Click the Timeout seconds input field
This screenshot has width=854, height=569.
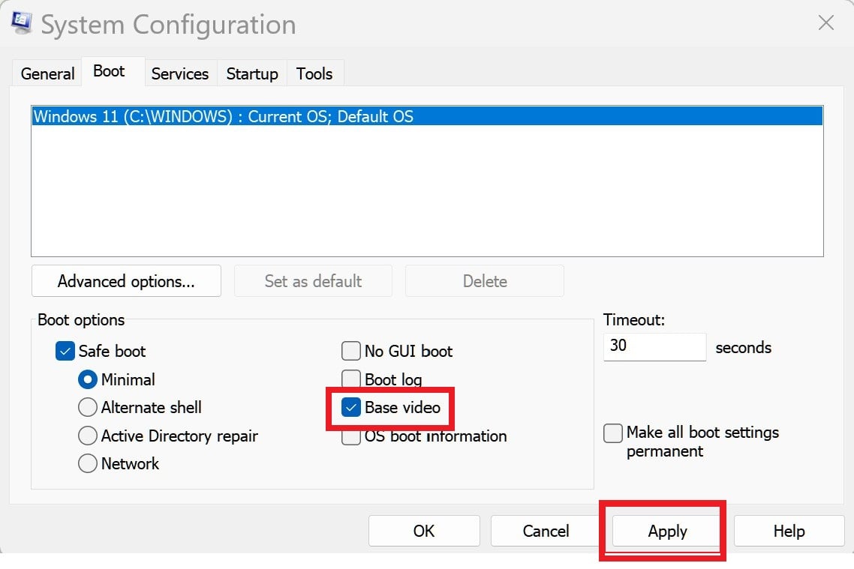pos(654,346)
